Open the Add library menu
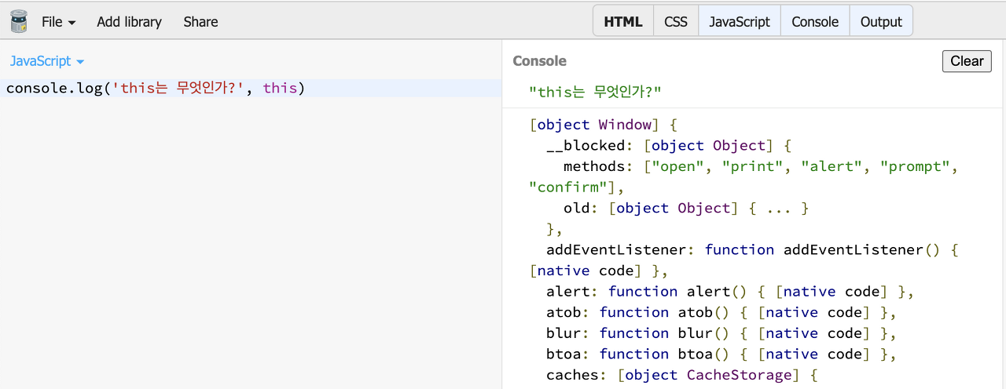This screenshot has height=389, width=1006. point(129,22)
